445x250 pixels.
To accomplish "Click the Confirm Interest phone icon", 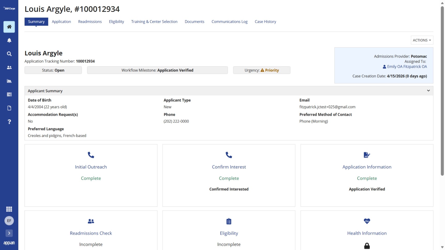I will (x=229, y=155).
